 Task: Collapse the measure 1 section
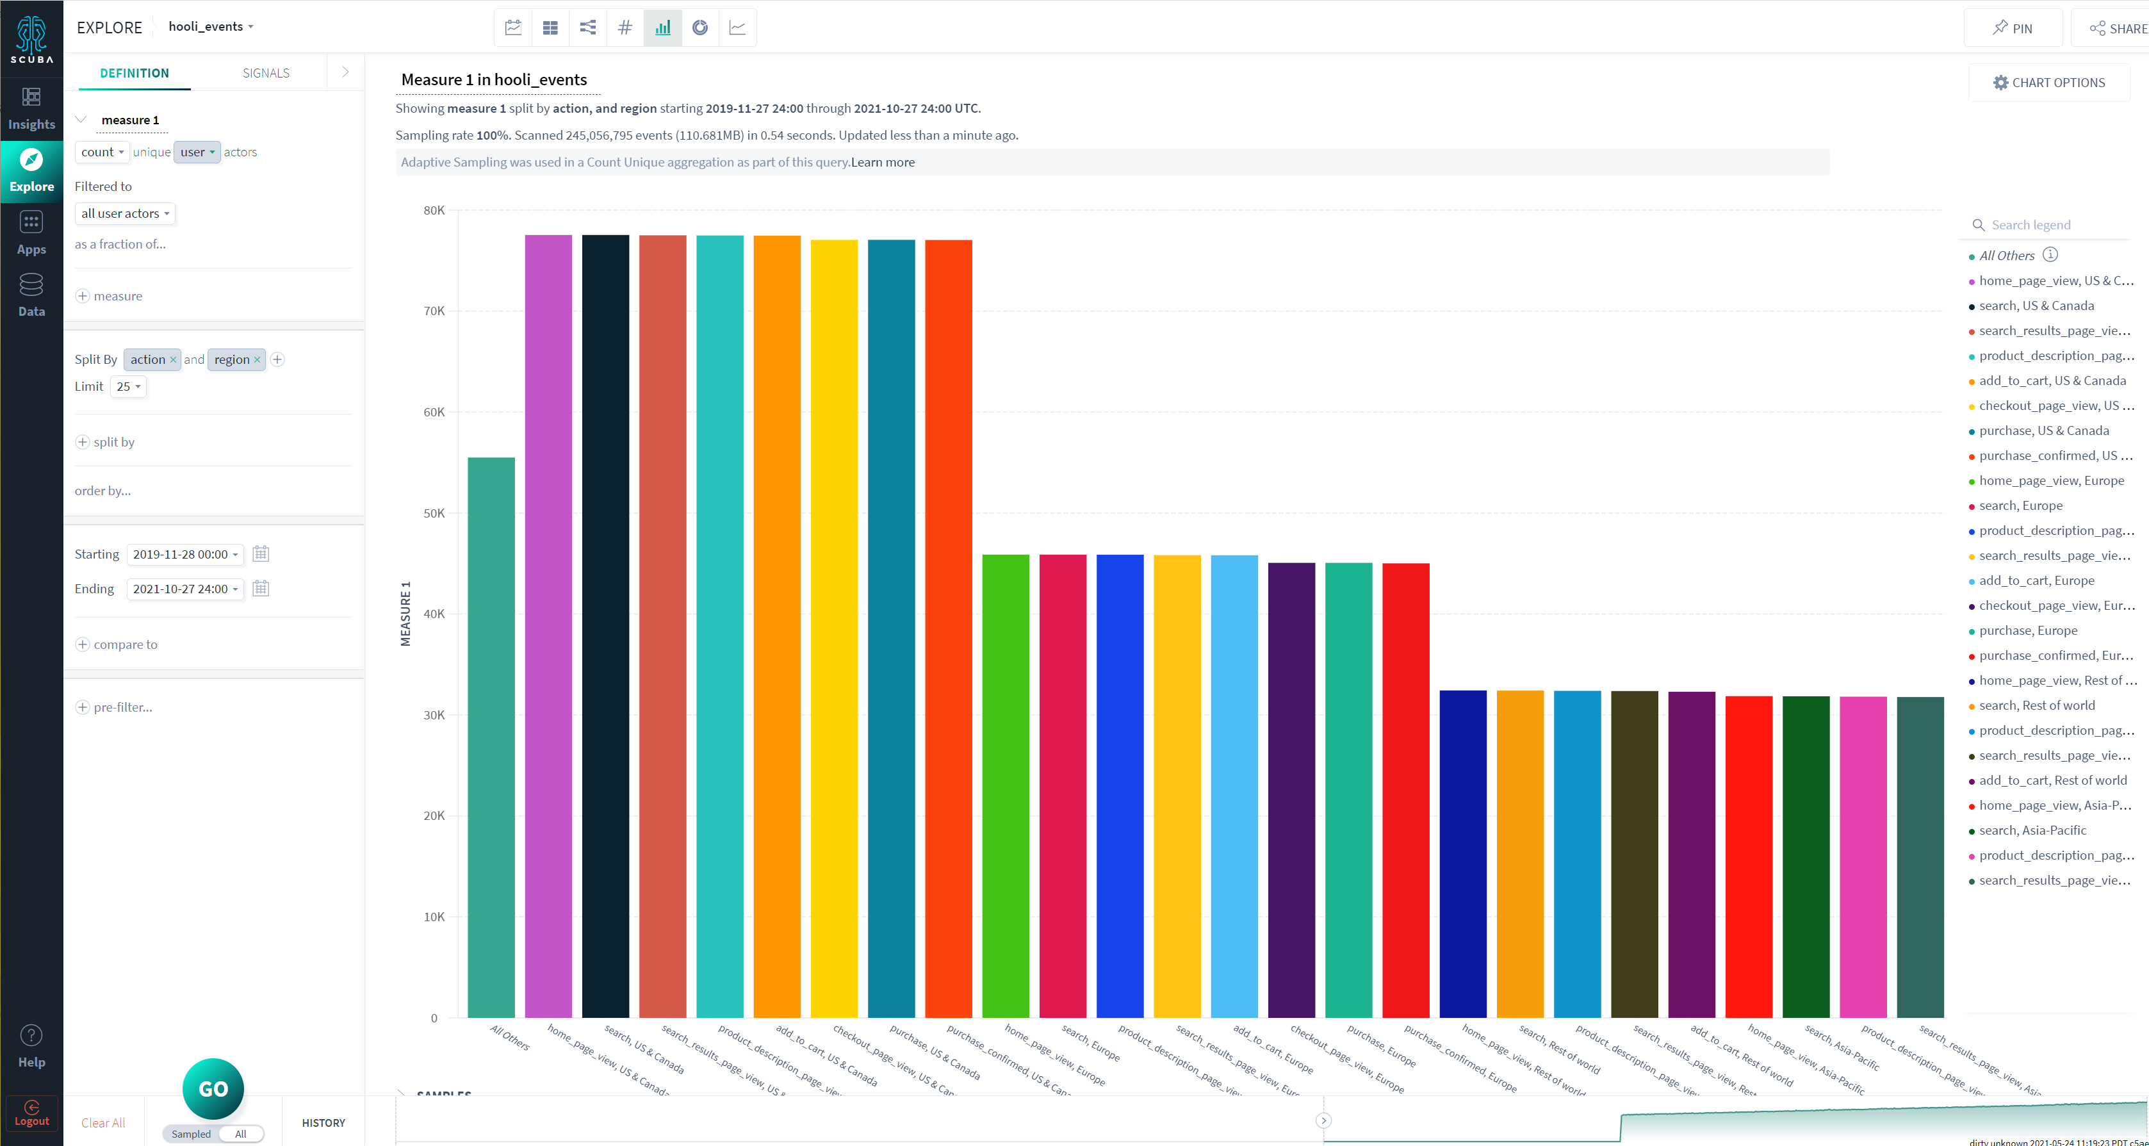81,119
